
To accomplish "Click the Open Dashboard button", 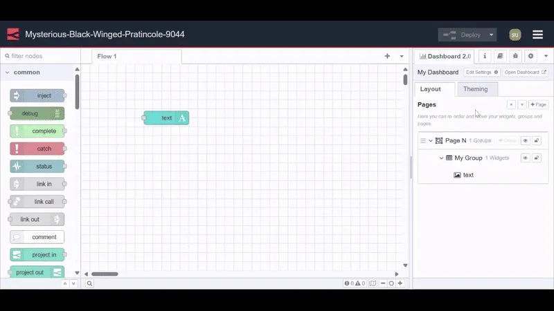I will [x=525, y=72].
